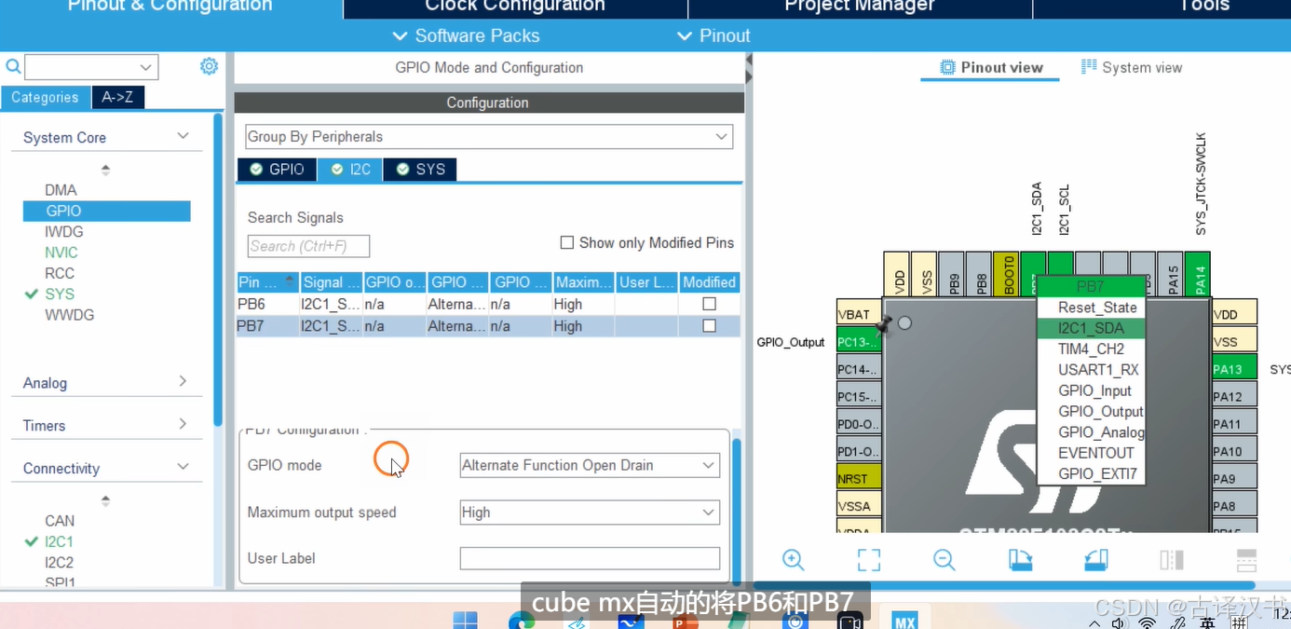Viewport: 1291px width, 629px height.
Task: Click the PA12 pin on the chip
Action: pos(1234,397)
